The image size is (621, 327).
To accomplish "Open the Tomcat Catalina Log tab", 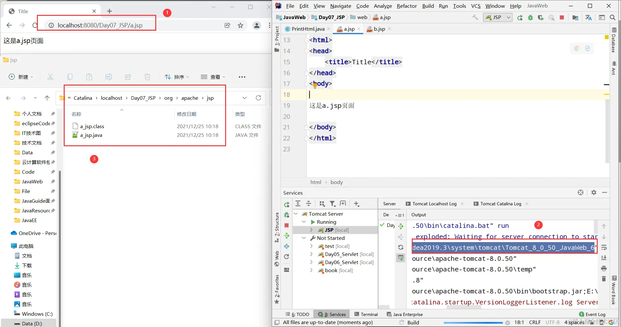I will pos(501,204).
